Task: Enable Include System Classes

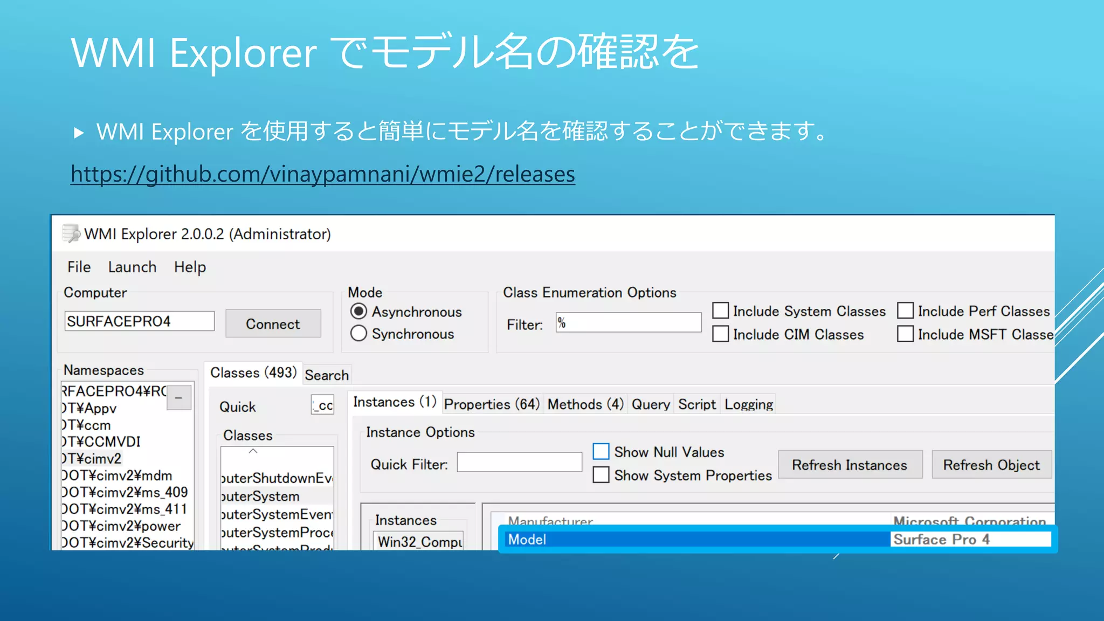Action: (721, 311)
